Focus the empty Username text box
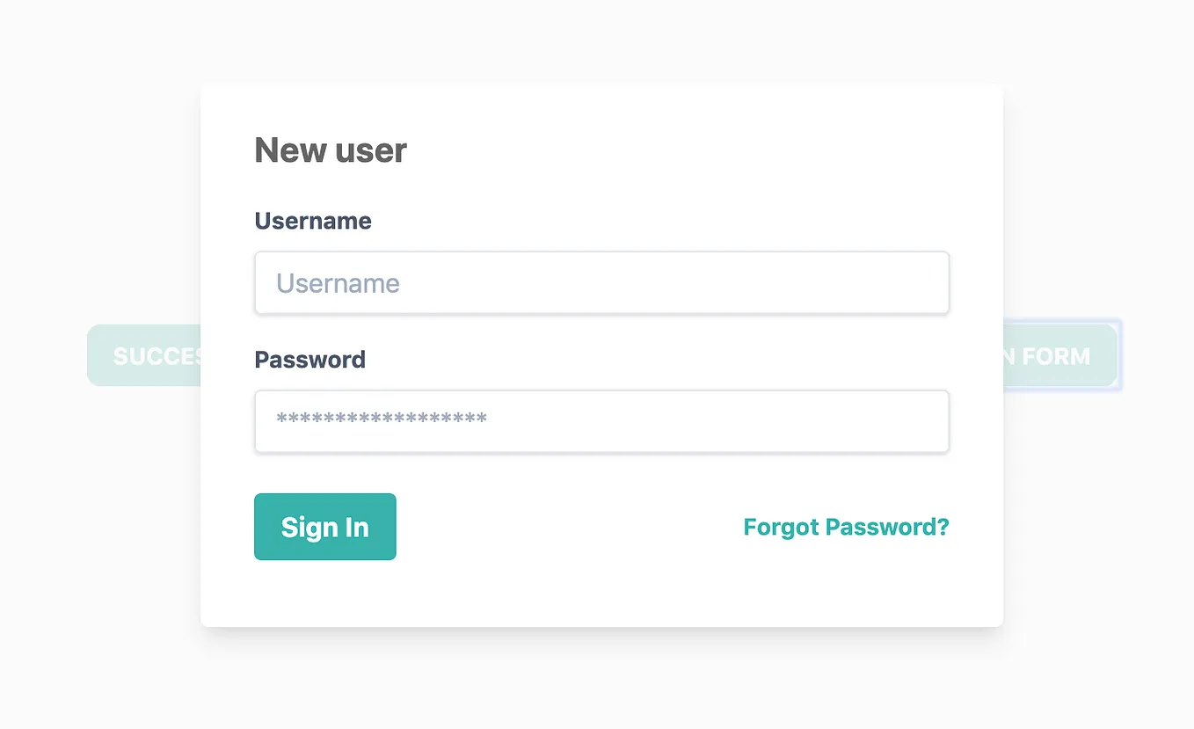Screen dimensions: 1194x729 pos(601,282)
